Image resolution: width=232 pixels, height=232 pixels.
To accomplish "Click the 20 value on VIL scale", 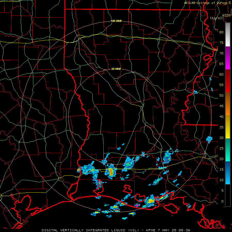I will pyautogui.click(x=221, y=159).
